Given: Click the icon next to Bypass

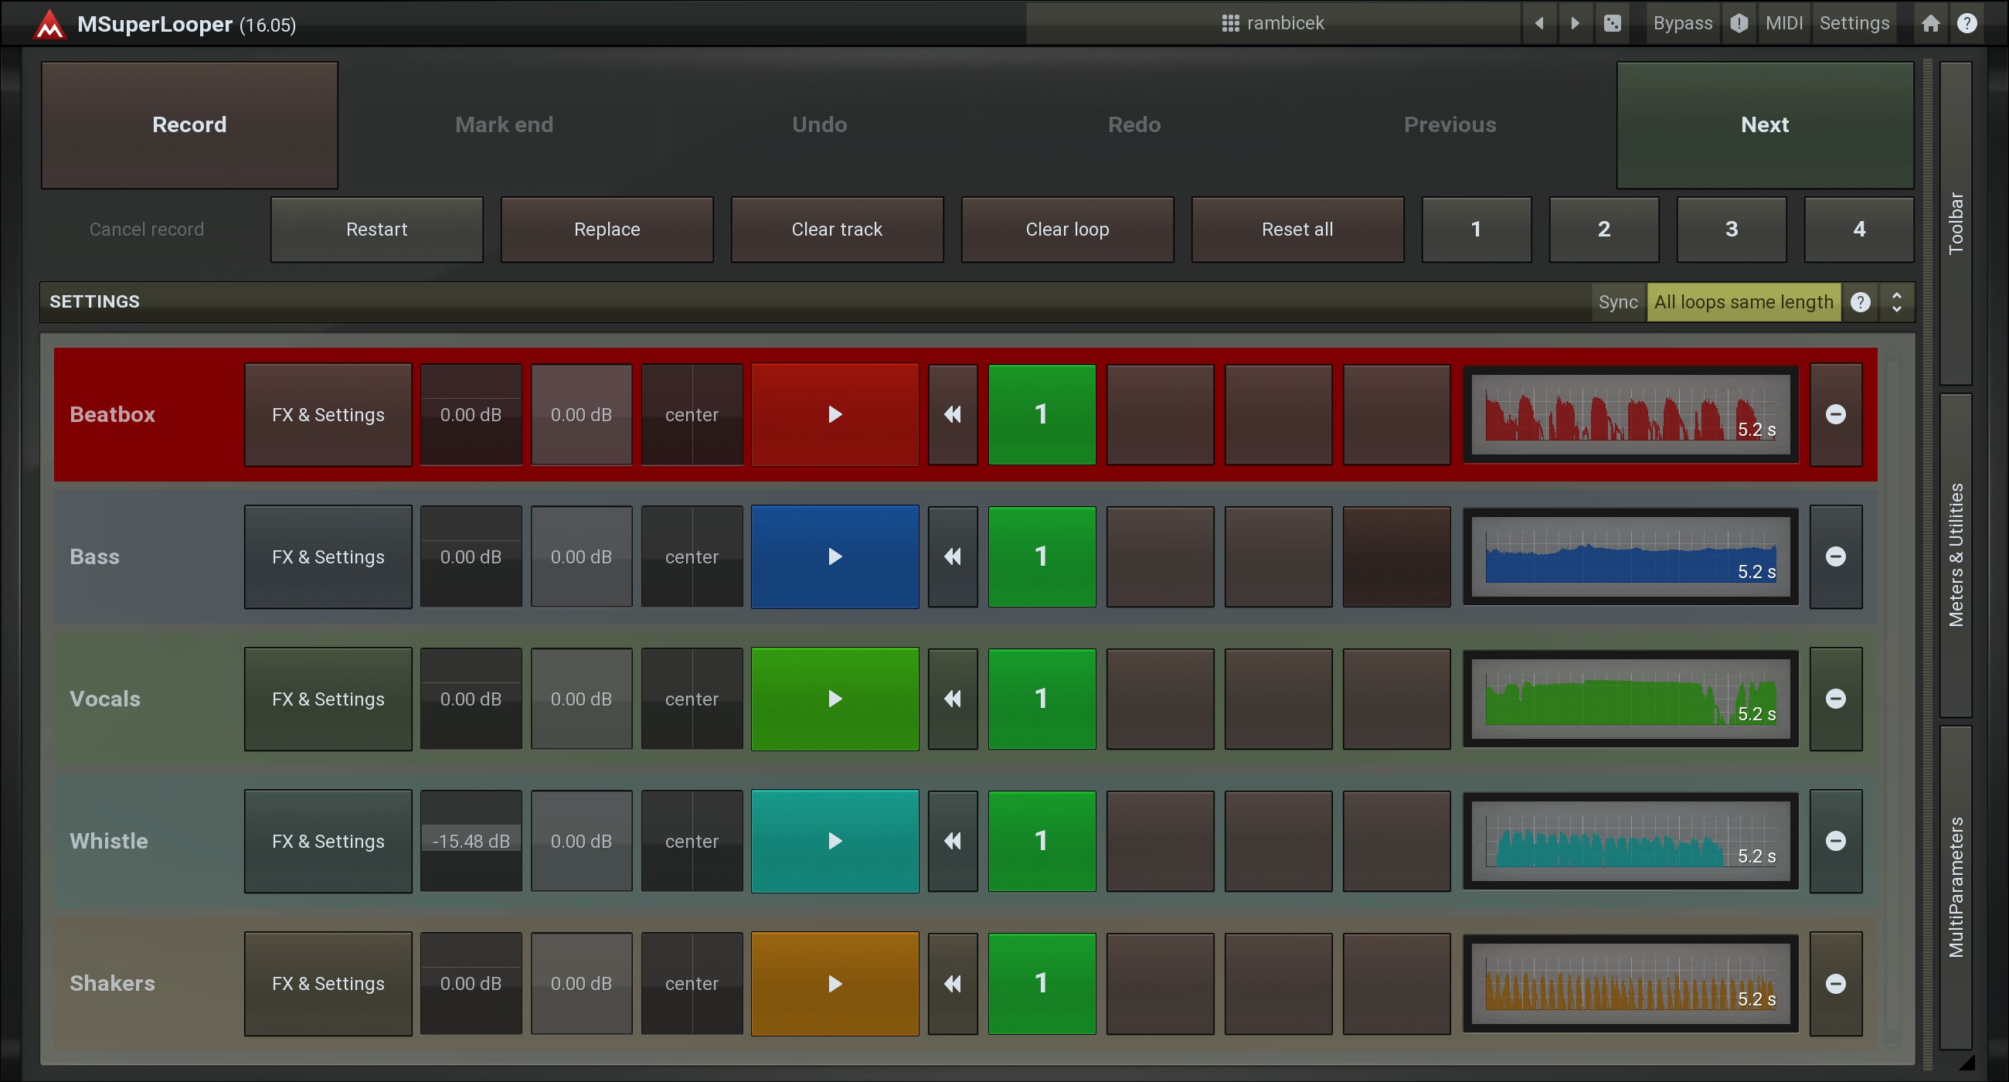Looking at the screenshot, I should pos(1739,23).
